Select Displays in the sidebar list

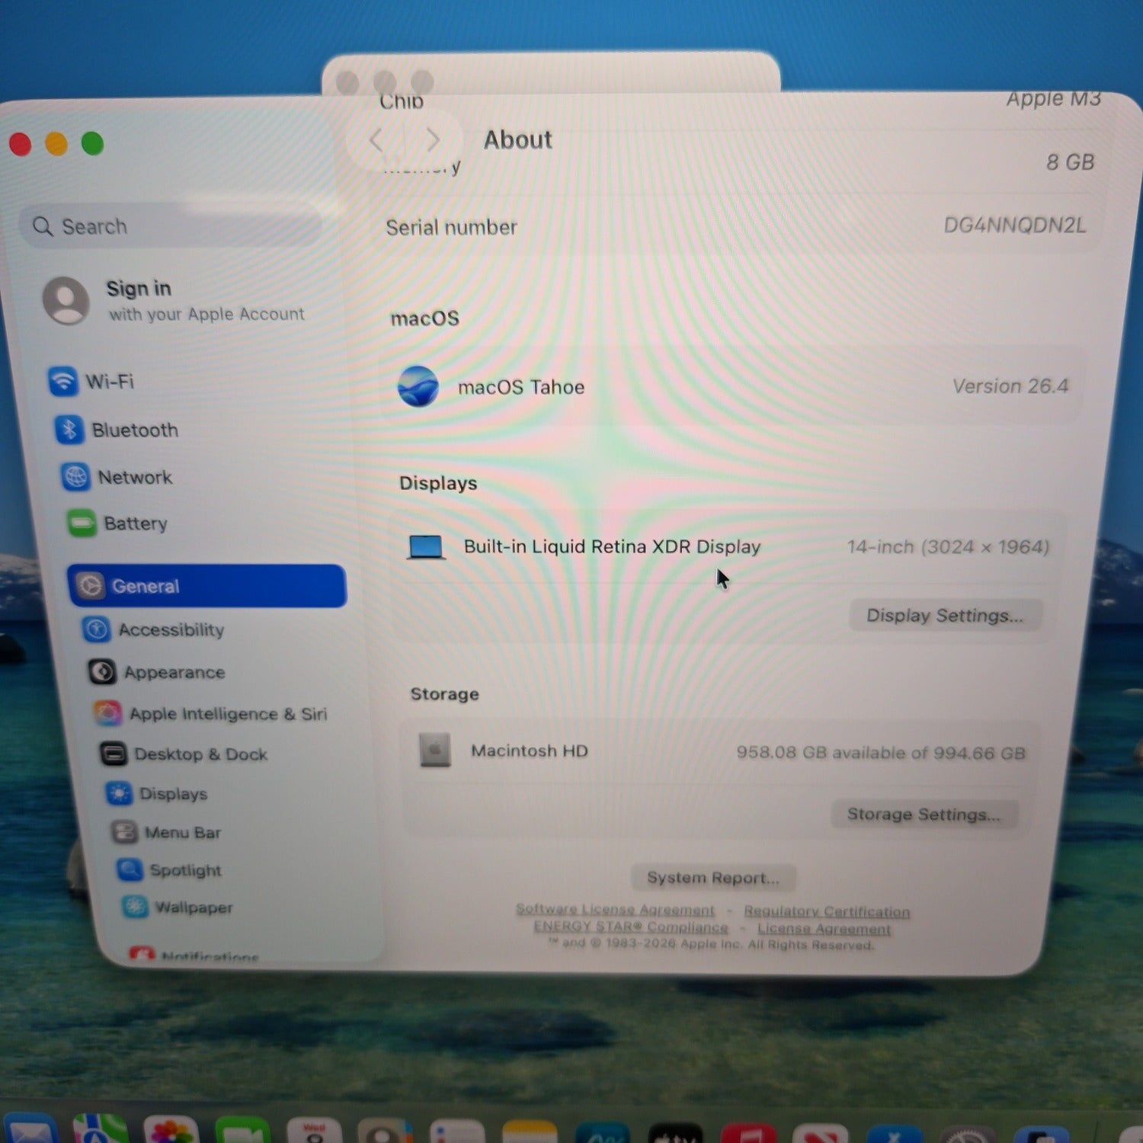click(x=172, y=794)
